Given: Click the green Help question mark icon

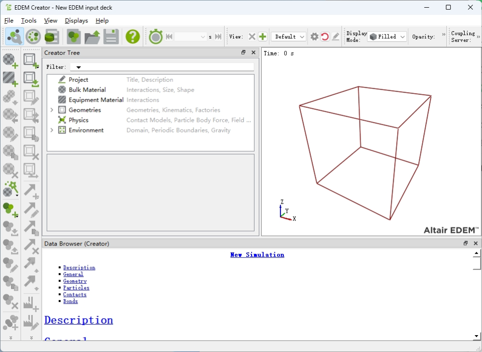Looking at the screenshot, I should click(133, 37).
